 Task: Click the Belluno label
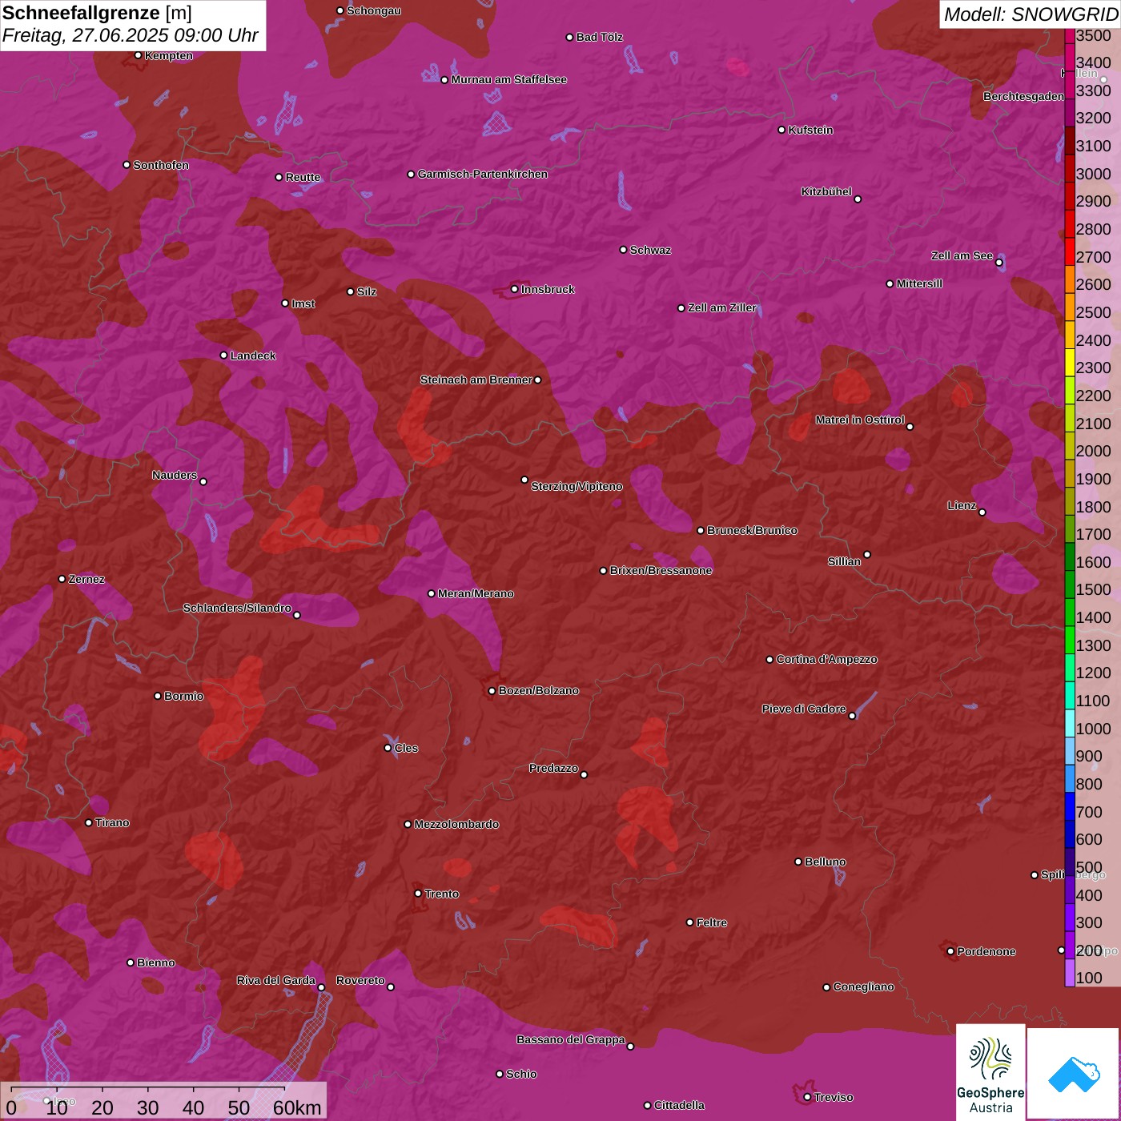click(x=825, y=862)
